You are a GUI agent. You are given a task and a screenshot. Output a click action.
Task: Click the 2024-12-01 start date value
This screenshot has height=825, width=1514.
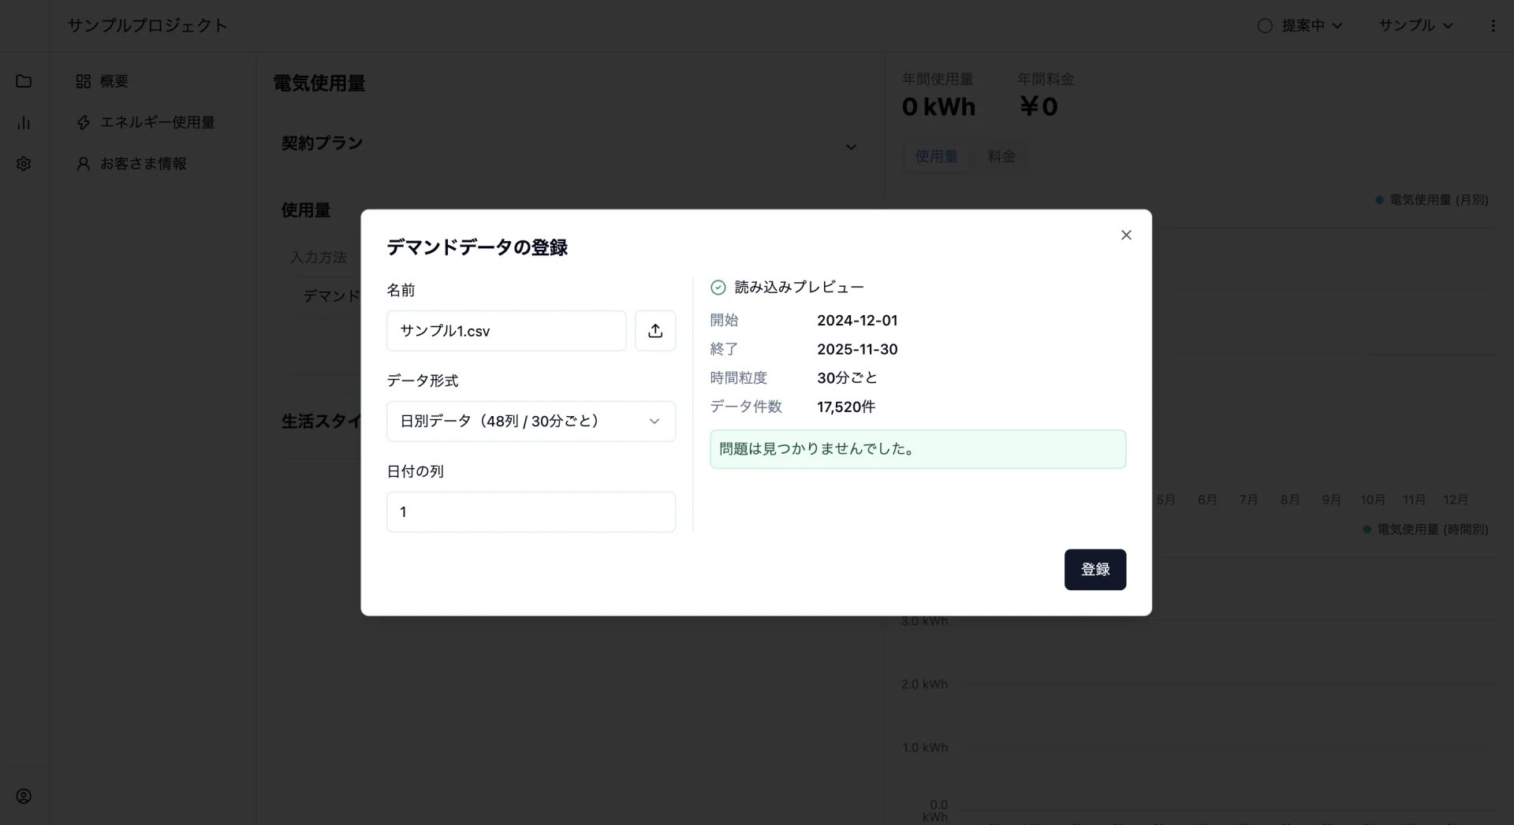click(x=857, y=321)
